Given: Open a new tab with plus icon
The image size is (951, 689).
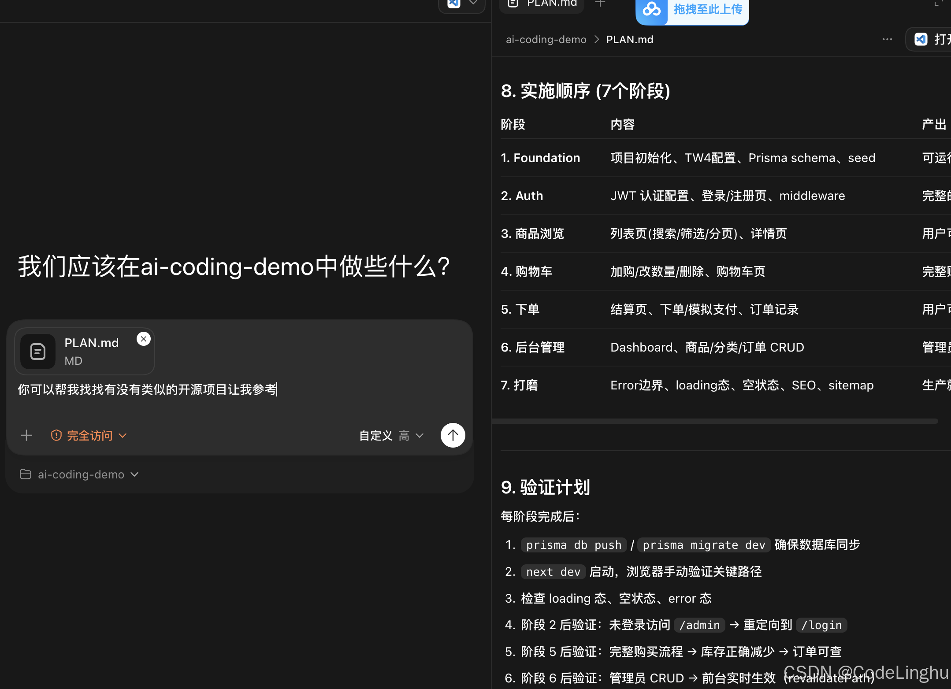Looking at the screenshot, I should [600, 4].
